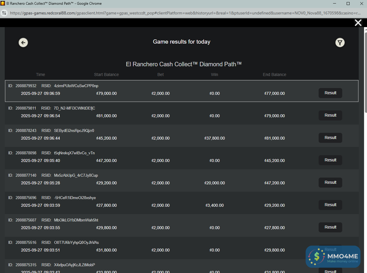Click the End Balance column header
Screen dimensions: 367x273
(x=274, y=75)
